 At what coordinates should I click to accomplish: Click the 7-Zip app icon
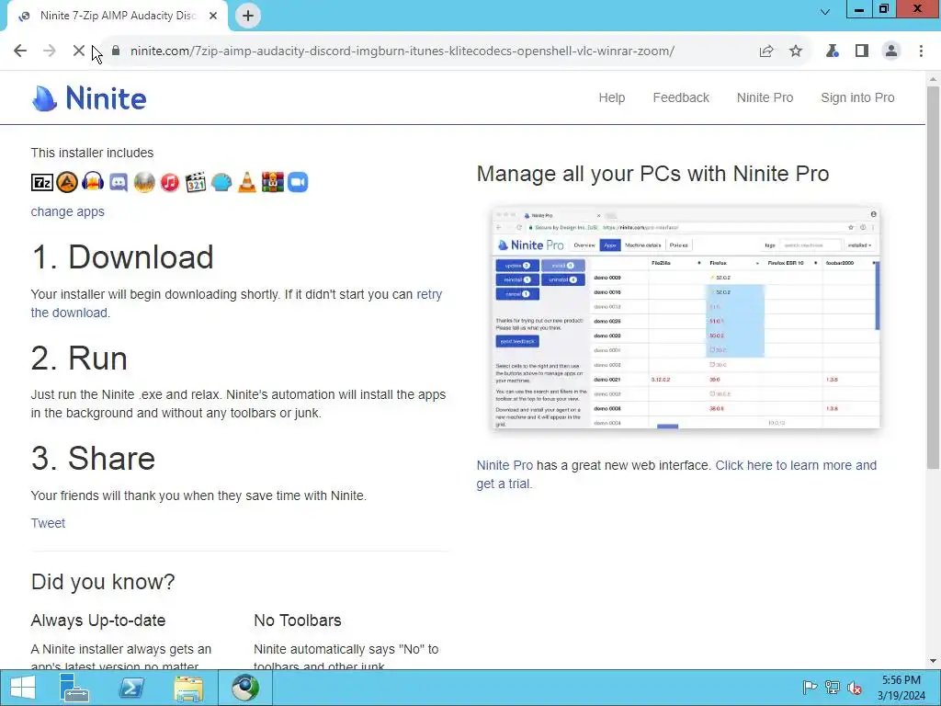click(42, 182)
